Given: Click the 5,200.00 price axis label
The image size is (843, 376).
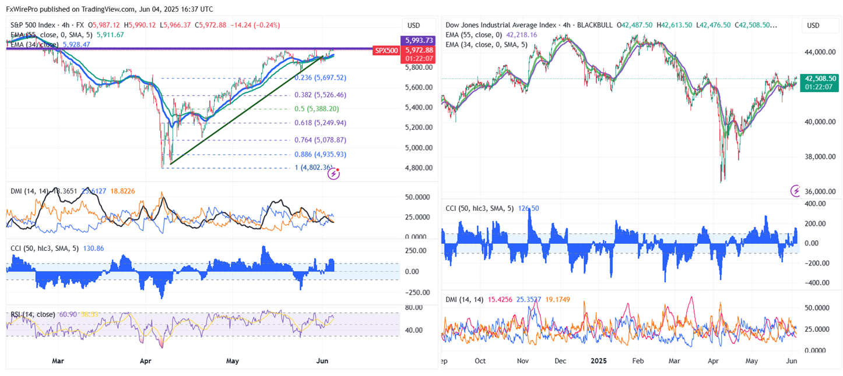Looking at the screenshot, I should point(420,127).
